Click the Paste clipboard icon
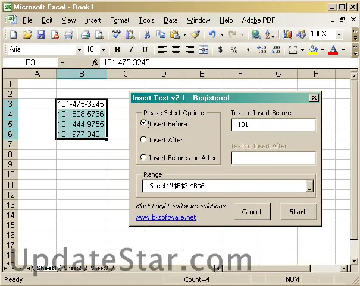Image resolution: width=360 pixels, height=286 pixels. click(x=175, y=34)
